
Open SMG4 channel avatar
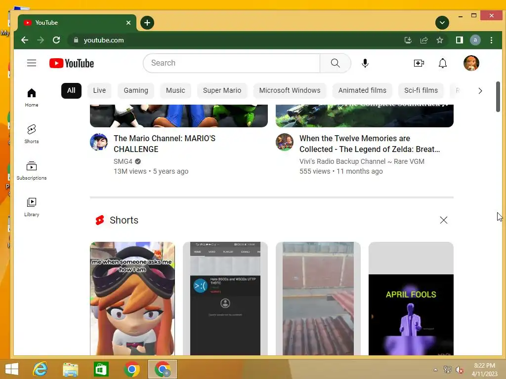99,142
